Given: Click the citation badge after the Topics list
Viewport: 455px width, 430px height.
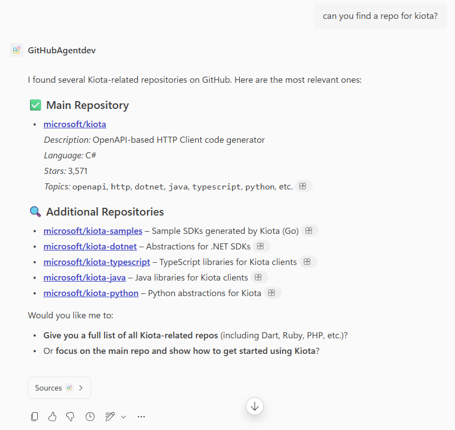Looking at the screenshot, I should 303,186.
